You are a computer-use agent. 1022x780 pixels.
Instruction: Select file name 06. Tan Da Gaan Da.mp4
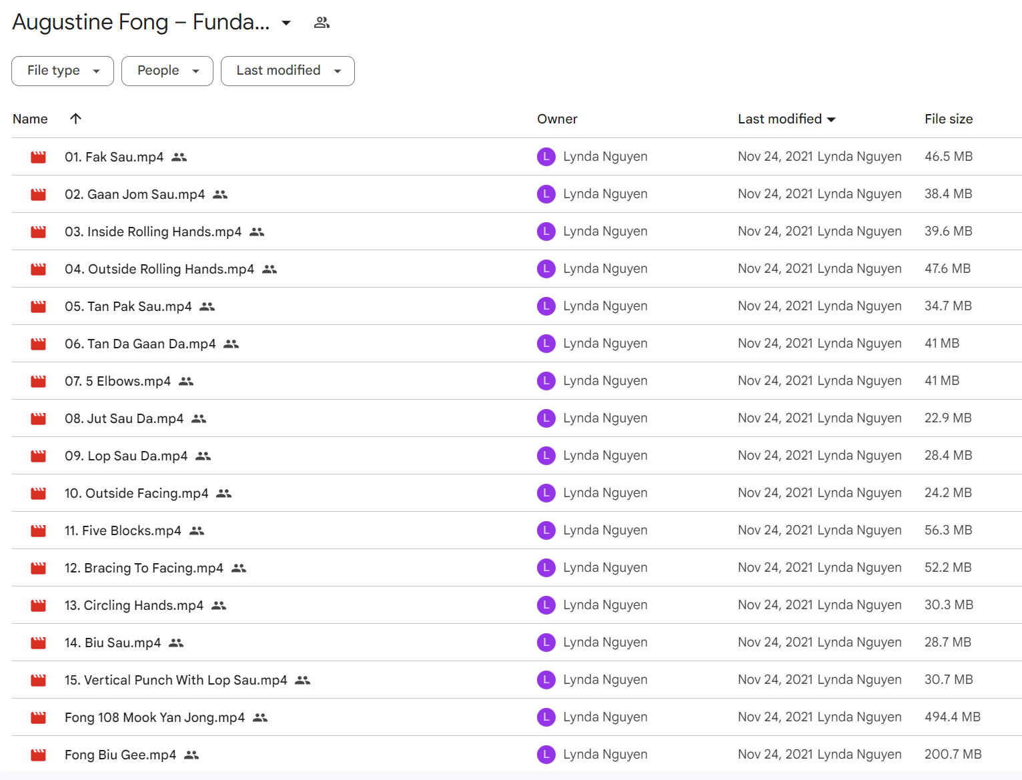pyautogui.click(x=140, y=344)
